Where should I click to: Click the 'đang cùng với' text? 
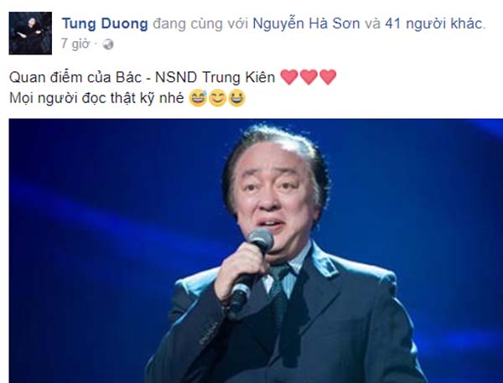pos(200,23)
